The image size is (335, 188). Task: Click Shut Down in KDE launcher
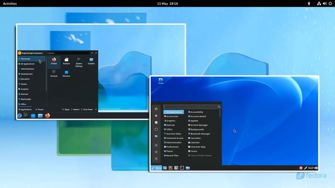(x=87, y=109)
